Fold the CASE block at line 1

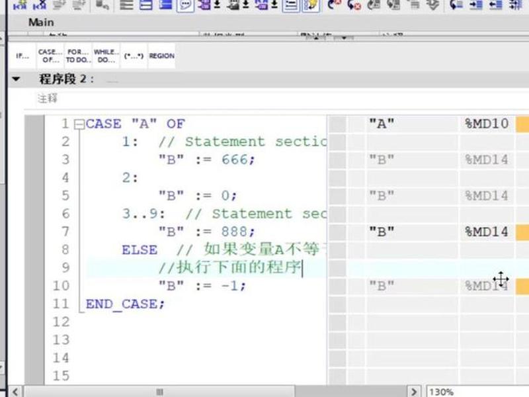coord(79,124)
